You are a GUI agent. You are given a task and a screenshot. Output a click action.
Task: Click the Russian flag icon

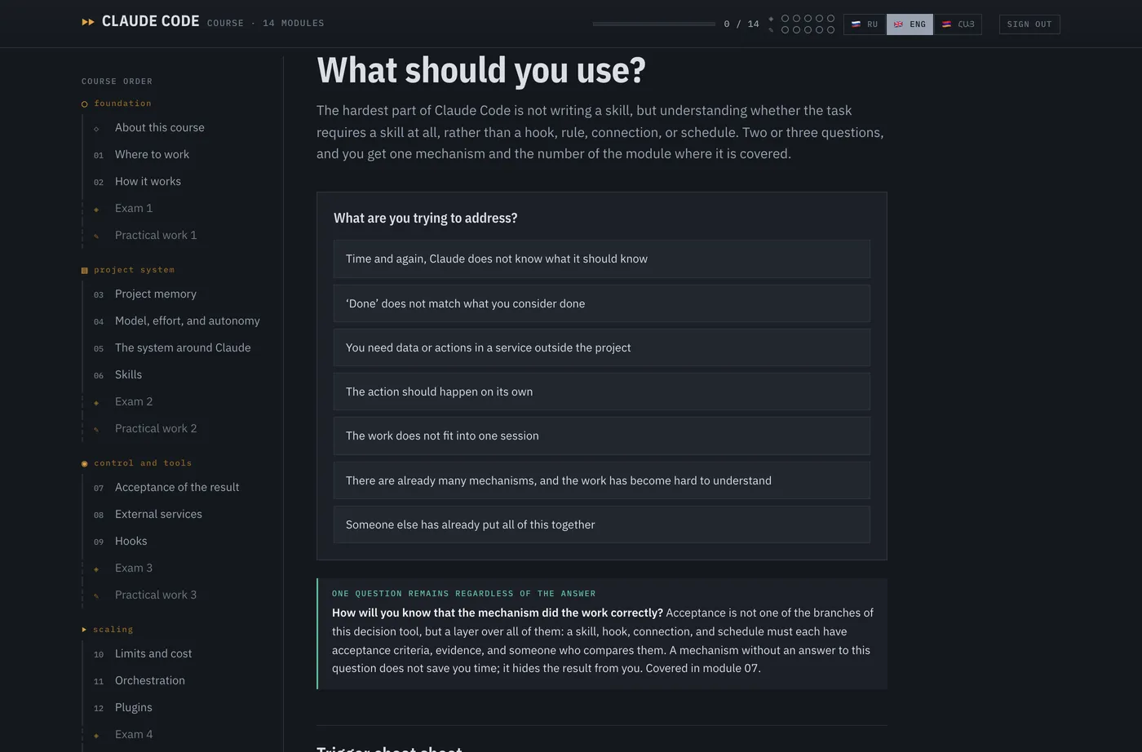pos(856,24)
